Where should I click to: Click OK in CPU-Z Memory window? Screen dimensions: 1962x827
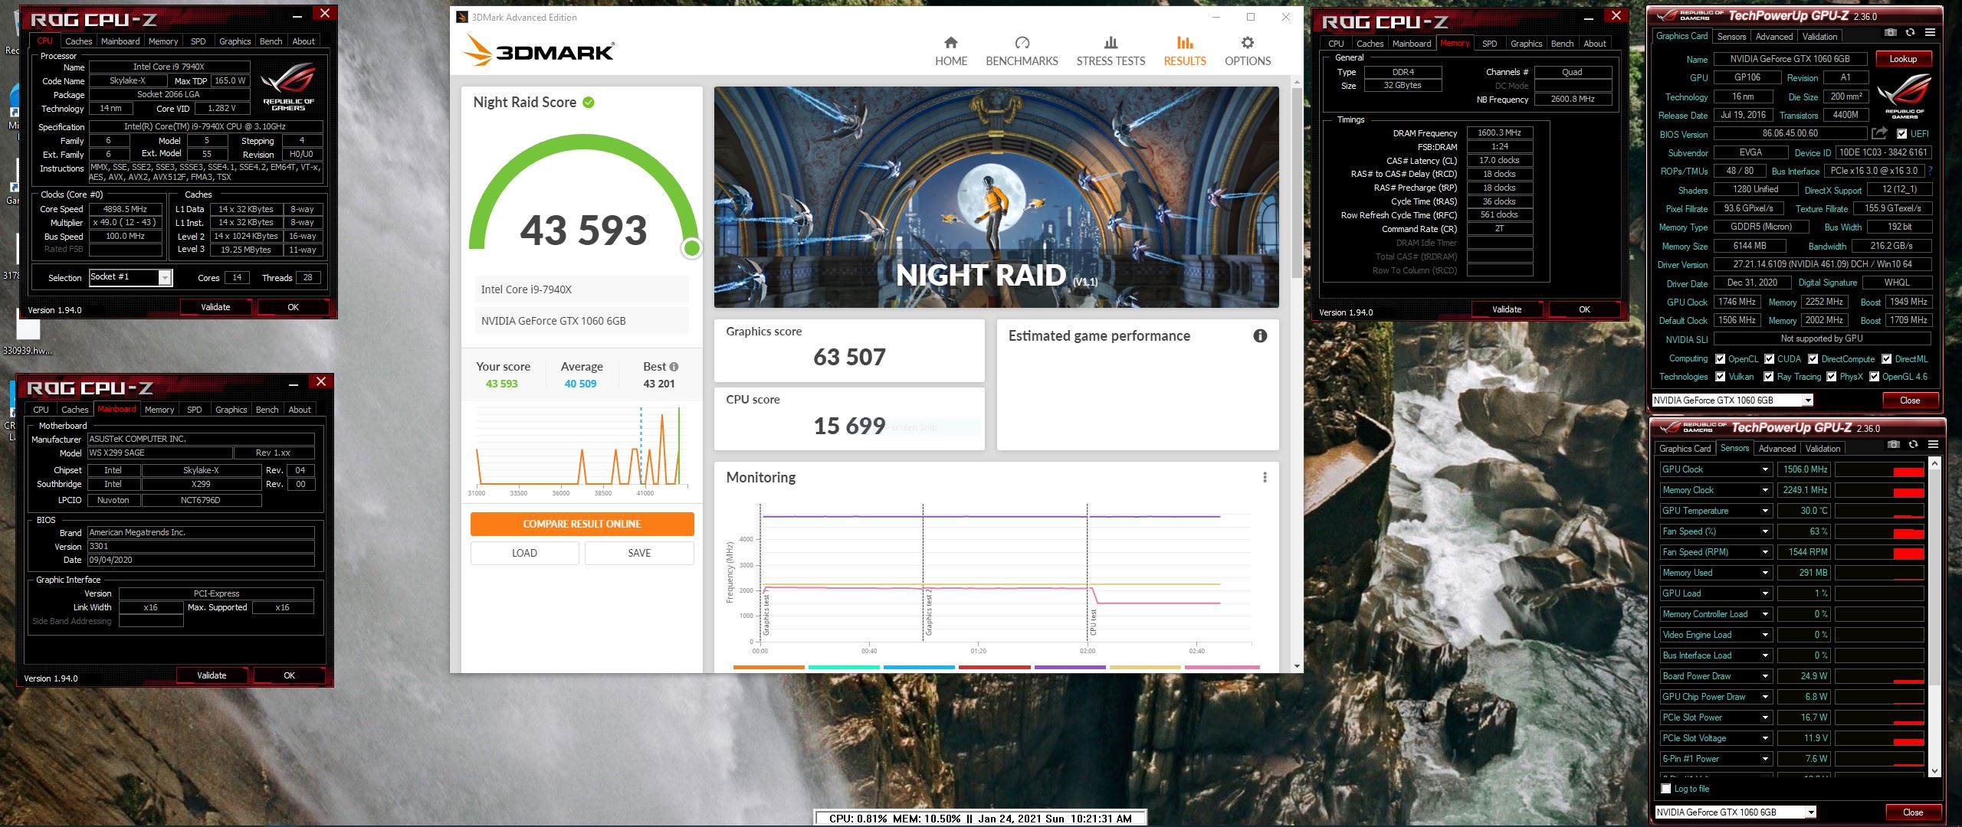(1584, 309)
